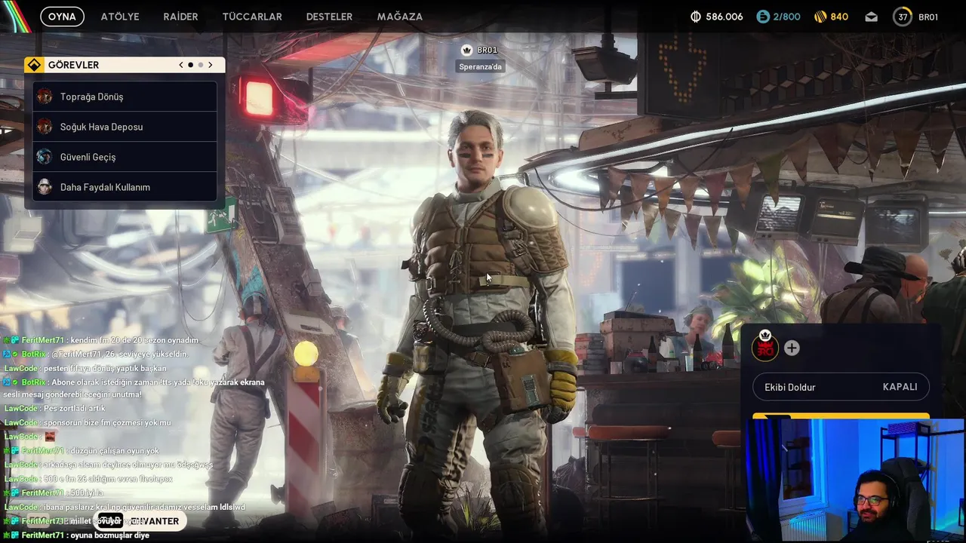Click the 2/800 token counter

point(786,17)
